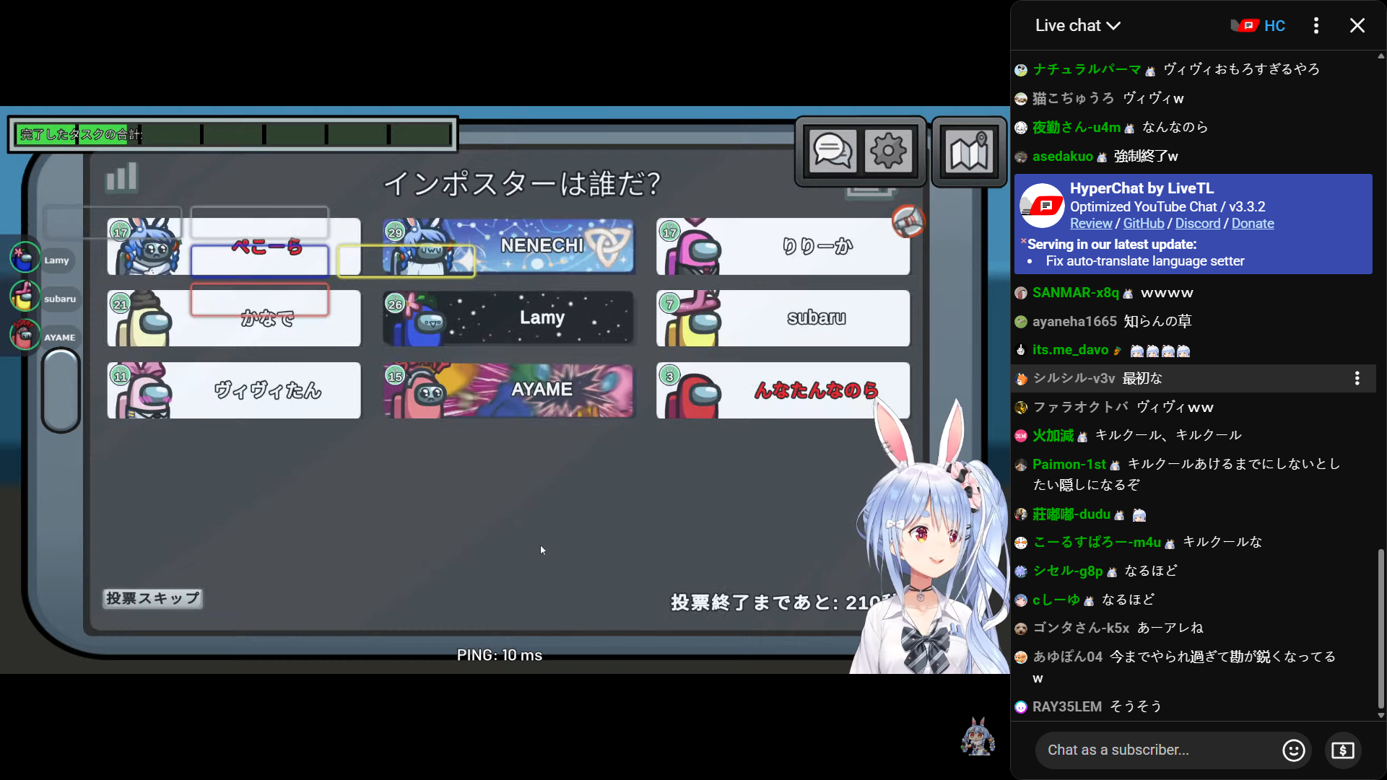Click the live chat scrollbar thumb

(x=1381, y=628)
